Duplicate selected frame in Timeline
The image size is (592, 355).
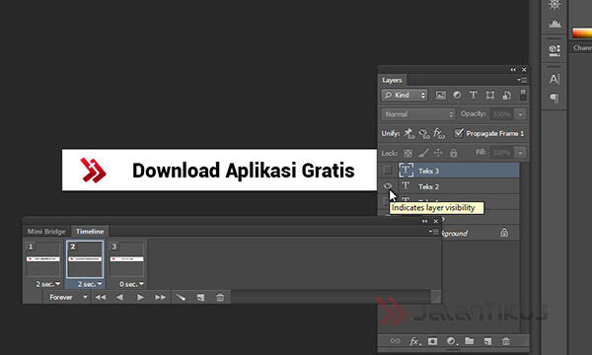coord(200,297)
